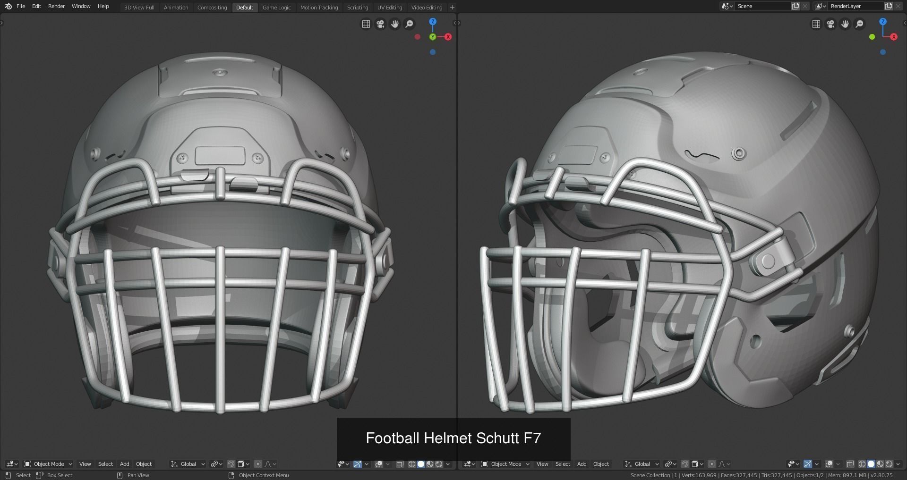This screenshot has height=480, width=907.
Task: Delete the Scene with the X icon
Action: (805, 6)
